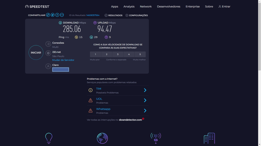Viewport: 261px width, 146px height.
Task: Open RESULTADOS results history
Action: pyautogui.click(x=113, y=15)
